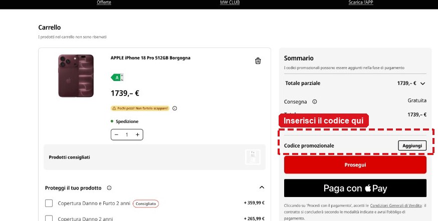This screenshot has height=221, width=438.
Task: Click the Consigliato badge
Action: click(x=146, y=203)
